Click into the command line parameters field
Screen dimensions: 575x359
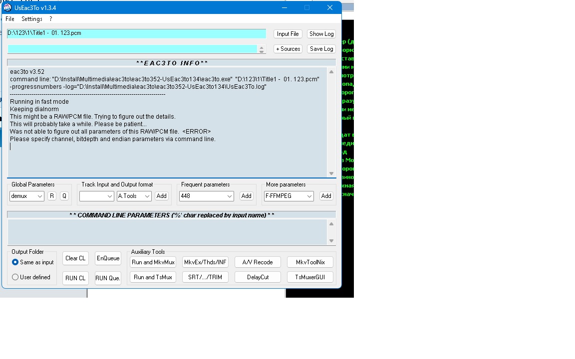click(167, 232)
